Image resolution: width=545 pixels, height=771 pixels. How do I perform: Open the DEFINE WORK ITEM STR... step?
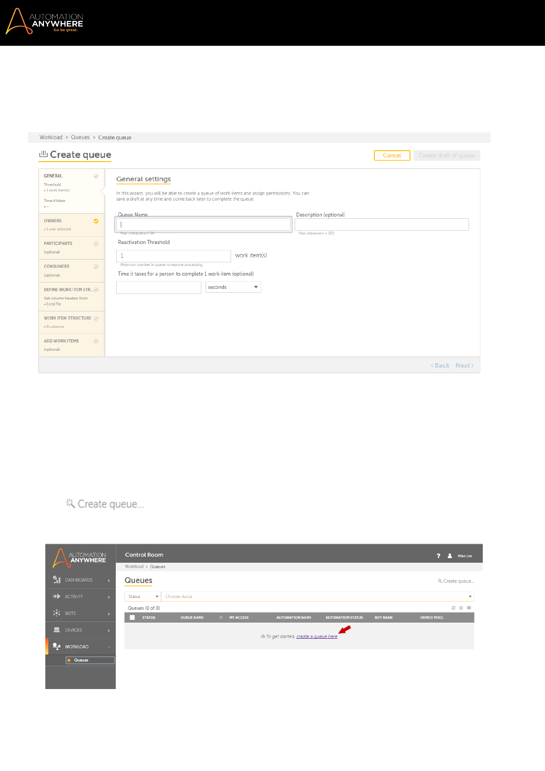click(x=72, y=297)
